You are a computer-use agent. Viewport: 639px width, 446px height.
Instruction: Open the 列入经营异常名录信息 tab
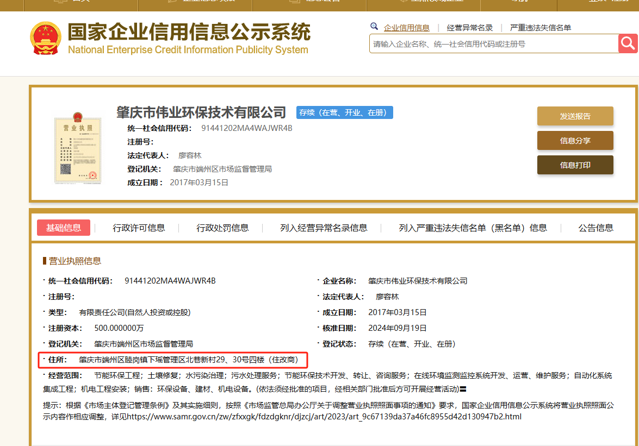(x=324, y=228)
